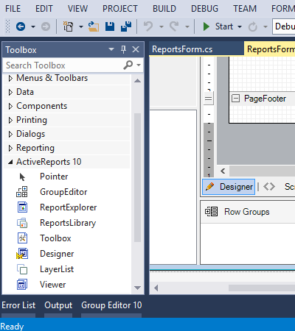
Task: Open the Toolbox window options dropdown arrow
Action: point(111,49)
